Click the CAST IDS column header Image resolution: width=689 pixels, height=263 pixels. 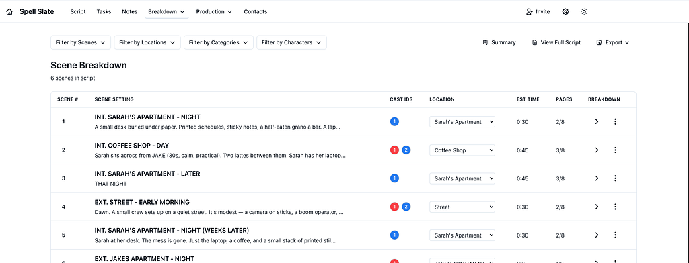(400, 99)
